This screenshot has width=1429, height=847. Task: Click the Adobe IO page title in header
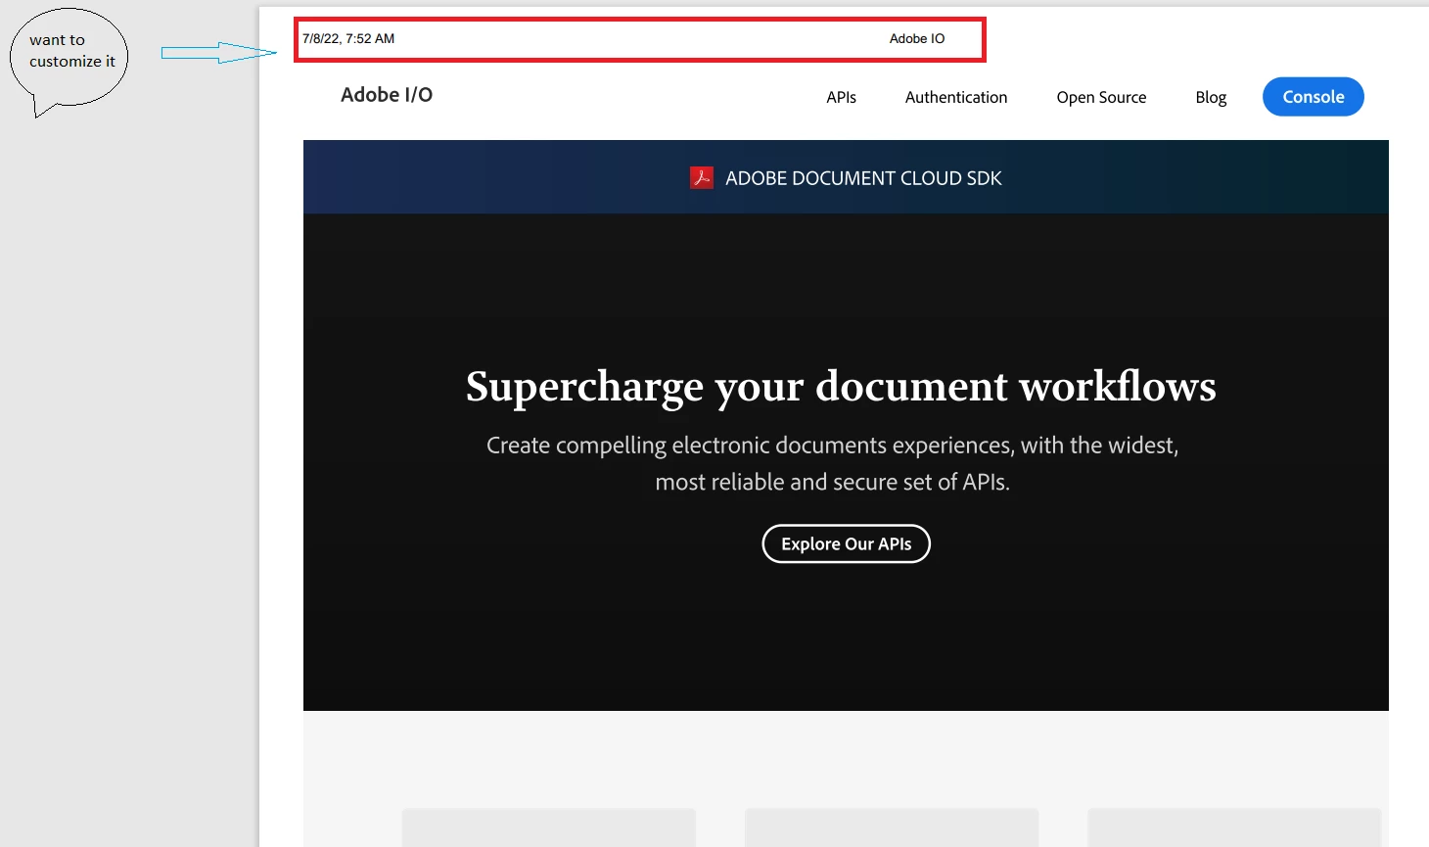(x=917, y=39)
